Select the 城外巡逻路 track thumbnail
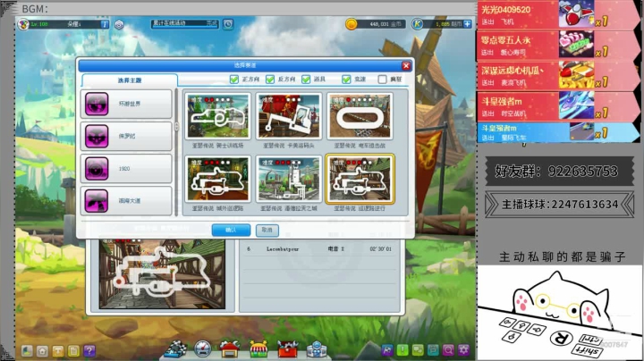Image resolution: width=644 pixels, height=361 pixels. click(x=217, y=179)
